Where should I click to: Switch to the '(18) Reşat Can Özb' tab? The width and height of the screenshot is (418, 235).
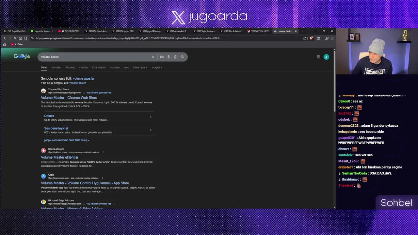(x=14, y=31)
